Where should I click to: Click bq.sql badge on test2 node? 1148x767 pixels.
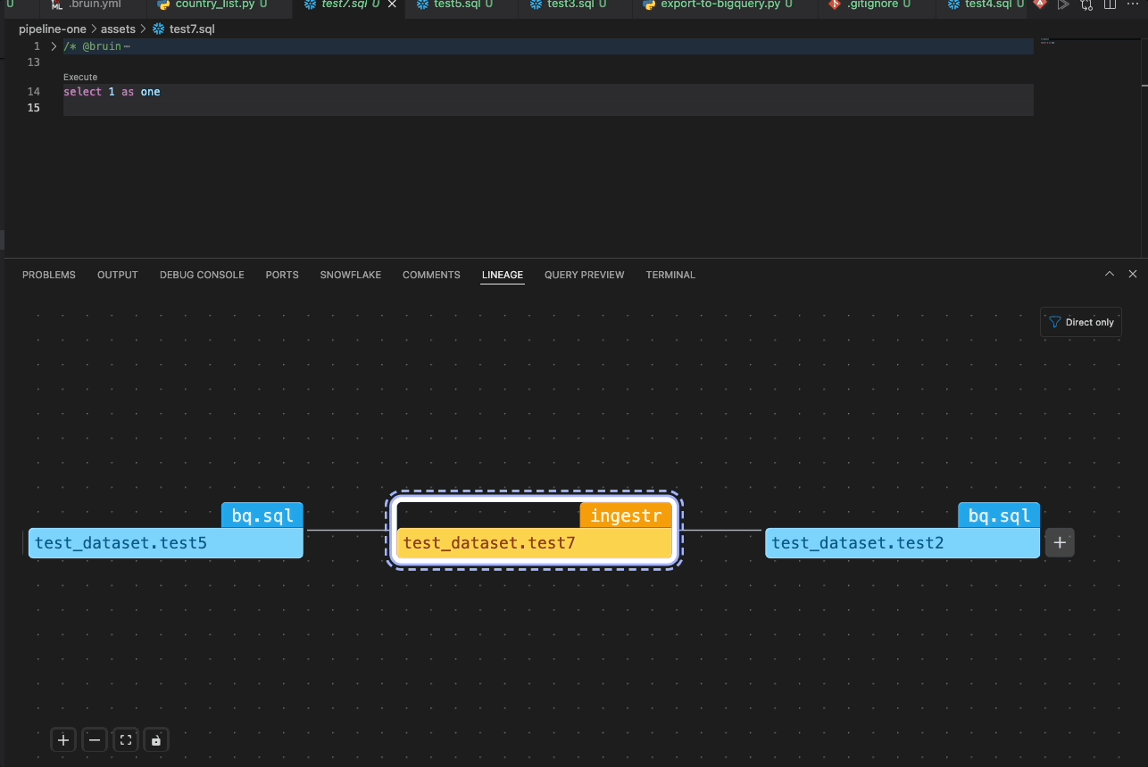pyautogui.click(x=999, y=515)
